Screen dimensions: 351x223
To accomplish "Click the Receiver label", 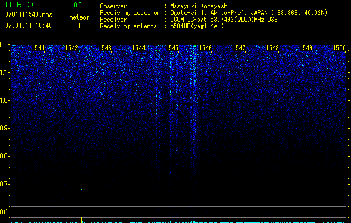I will click(x=113, y=20).
